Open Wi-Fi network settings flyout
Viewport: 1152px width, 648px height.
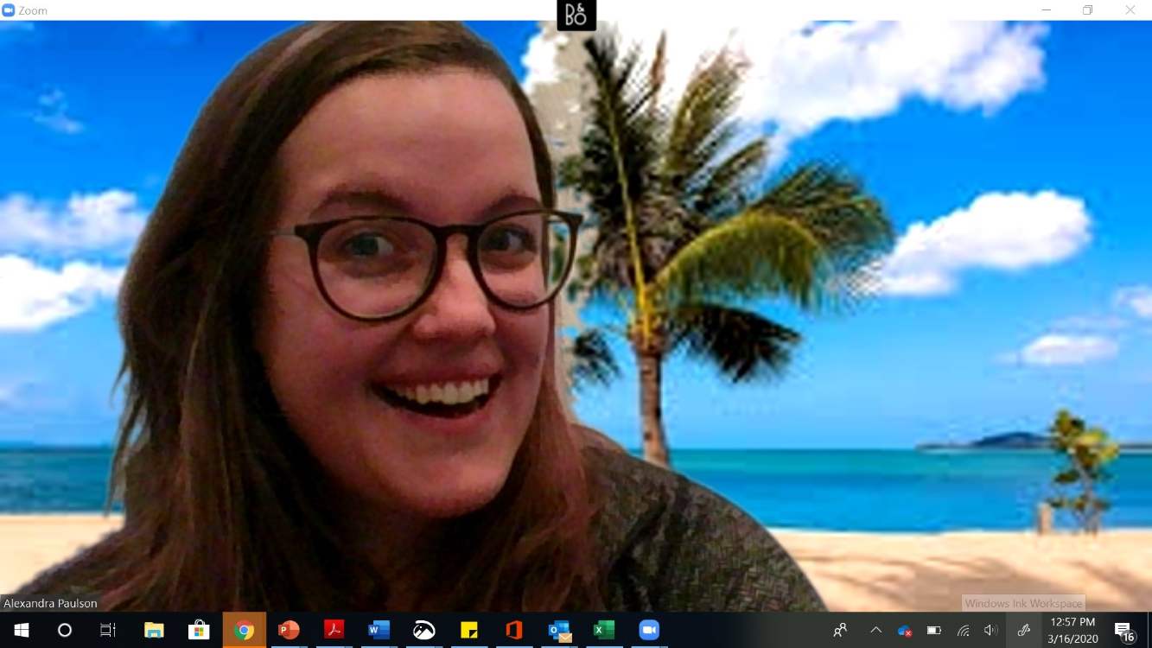tap(963, 630)
